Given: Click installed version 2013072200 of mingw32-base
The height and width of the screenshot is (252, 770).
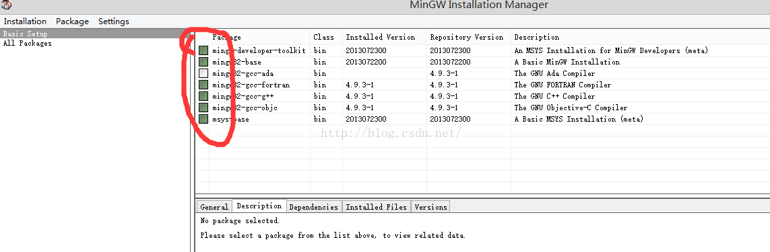Looking at the screenshot, I should pos(366,62).
